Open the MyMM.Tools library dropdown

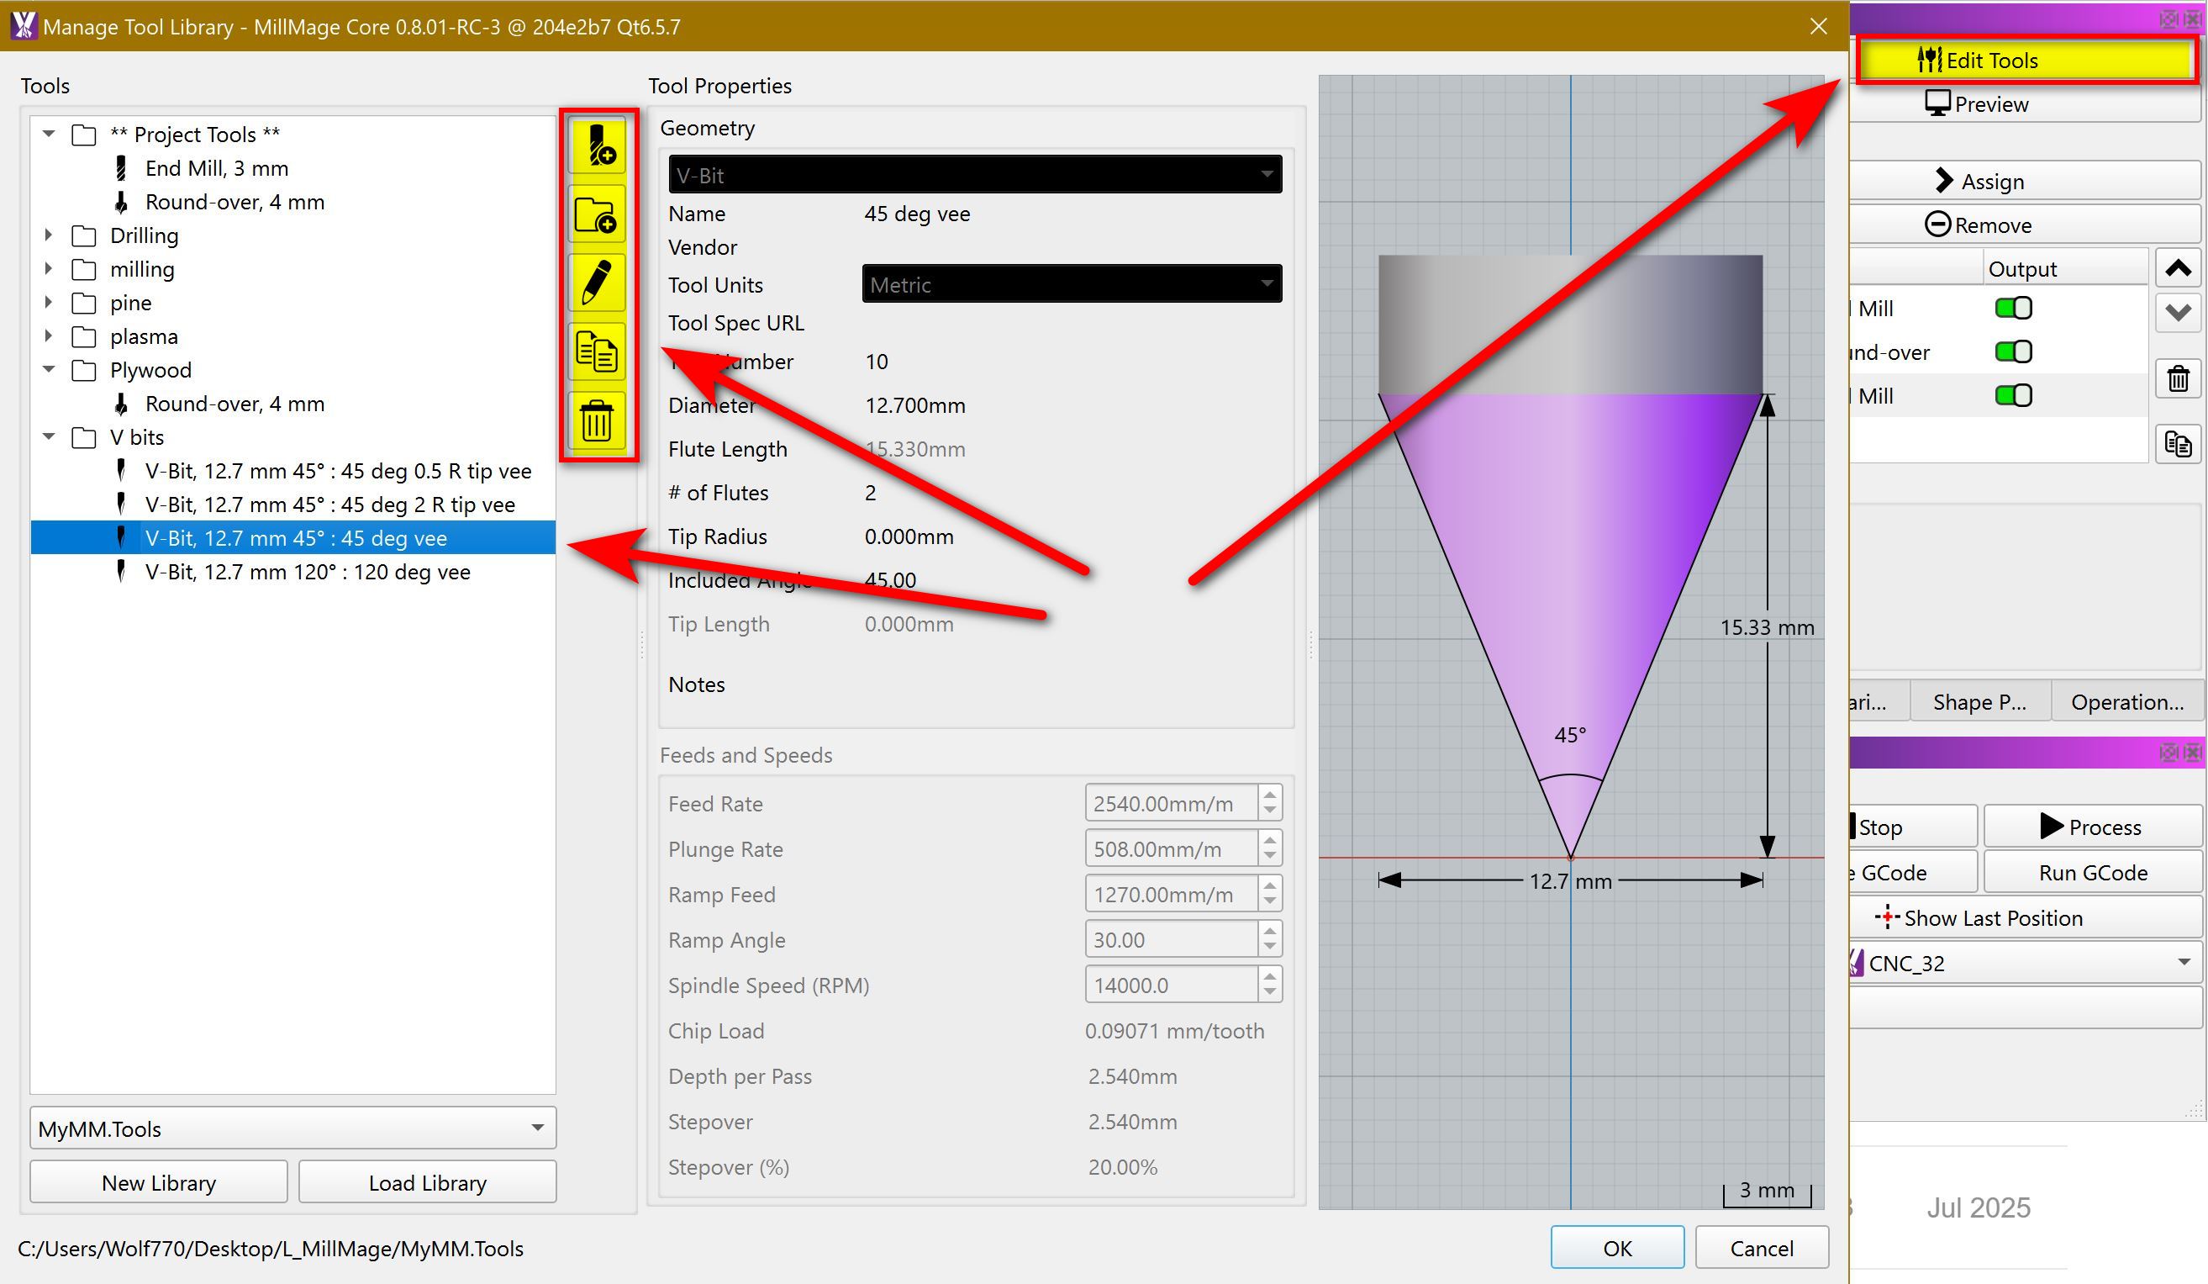pyautogui.click(x=292, y=1129)
